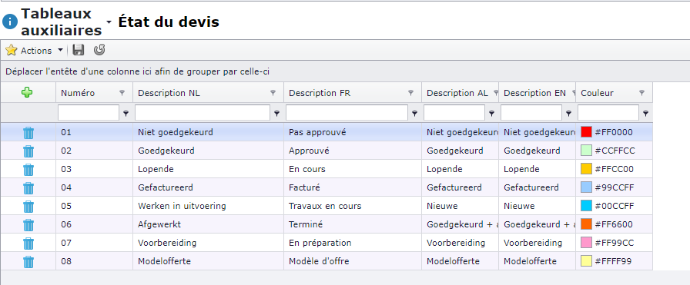Sort by Description AL column header

[457, 93]
